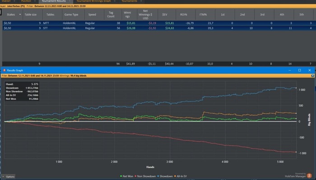Sort by the Winnings column header
The image size is (316, 180).
click(127, 14)
